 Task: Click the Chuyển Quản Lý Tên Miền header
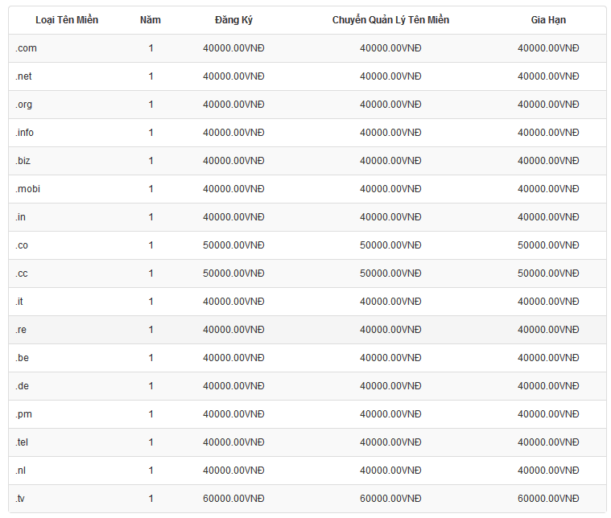(x=390, y=20)
